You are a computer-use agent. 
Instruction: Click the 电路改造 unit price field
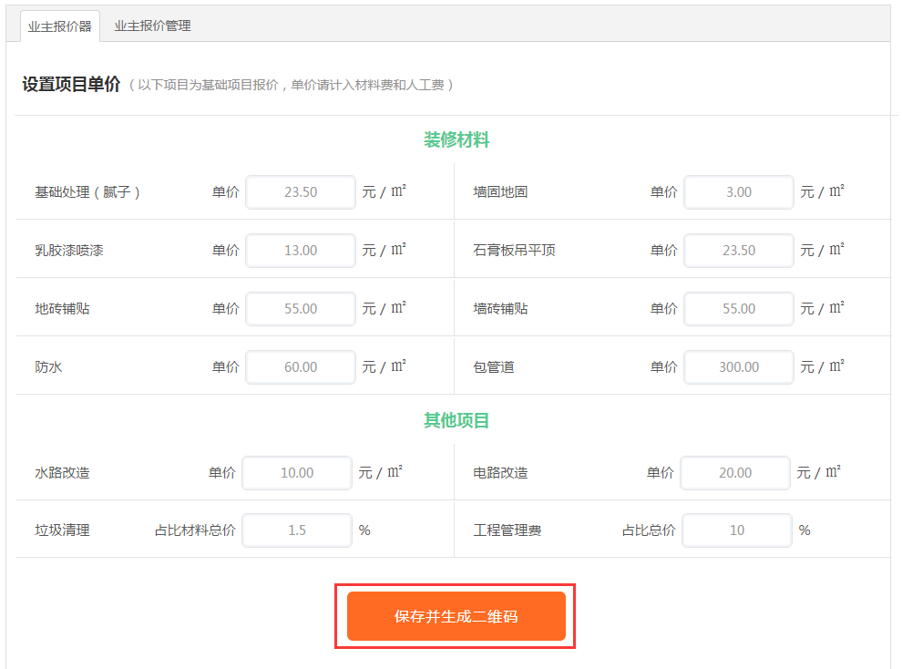[735, 473]
